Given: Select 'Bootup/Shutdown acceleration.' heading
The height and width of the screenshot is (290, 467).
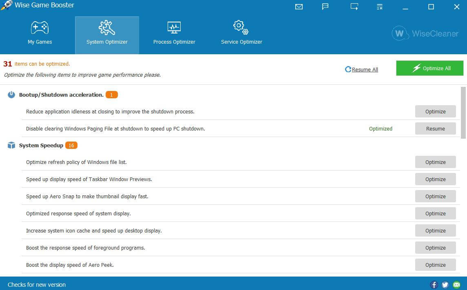Looking at the screenshot, I should coord(61,95).
